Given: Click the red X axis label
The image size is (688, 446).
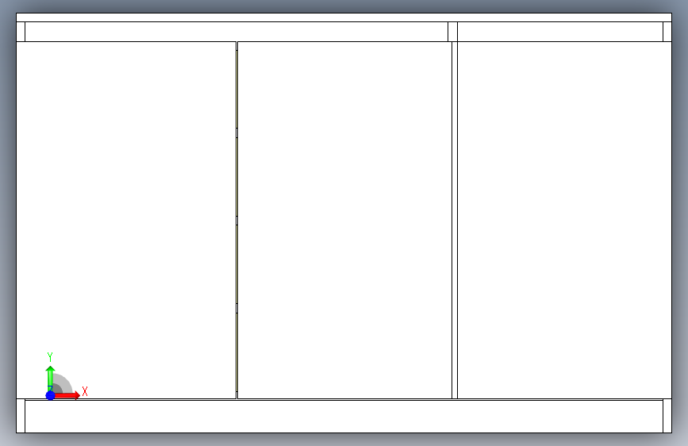Looking at the screenshot, I should click(85, 391).
